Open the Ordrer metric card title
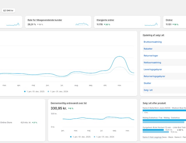Viewport: 186px width, 143px height. click(169, 20)
